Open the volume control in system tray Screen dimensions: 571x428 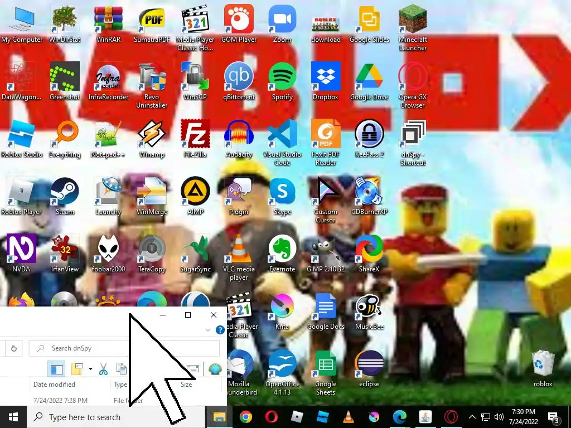[499, 417]
